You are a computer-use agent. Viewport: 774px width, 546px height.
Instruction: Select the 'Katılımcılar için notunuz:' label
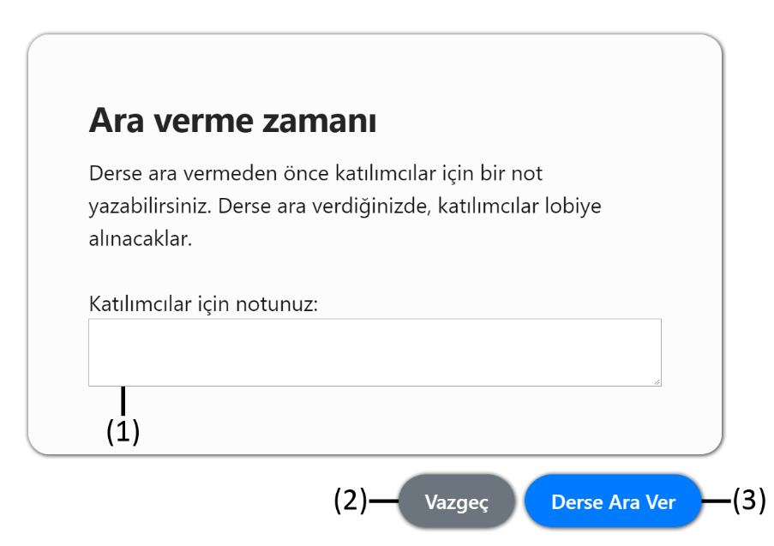coord(203,303)
